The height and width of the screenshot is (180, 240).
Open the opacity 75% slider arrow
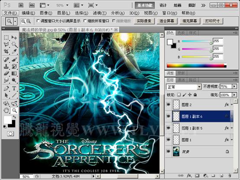[234, 87]
